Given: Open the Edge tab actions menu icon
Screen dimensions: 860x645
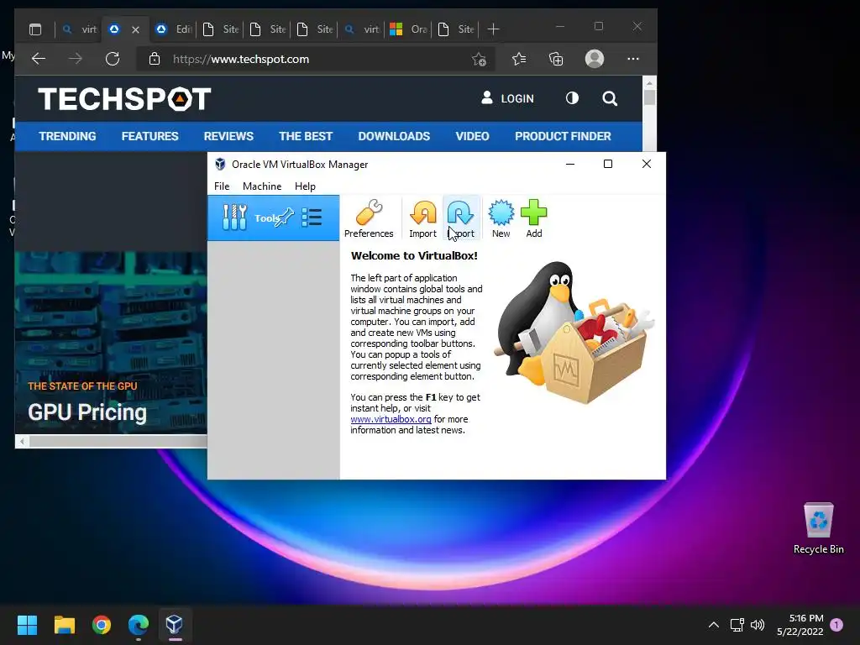Looking at the screenshot, I should [35, 29].
